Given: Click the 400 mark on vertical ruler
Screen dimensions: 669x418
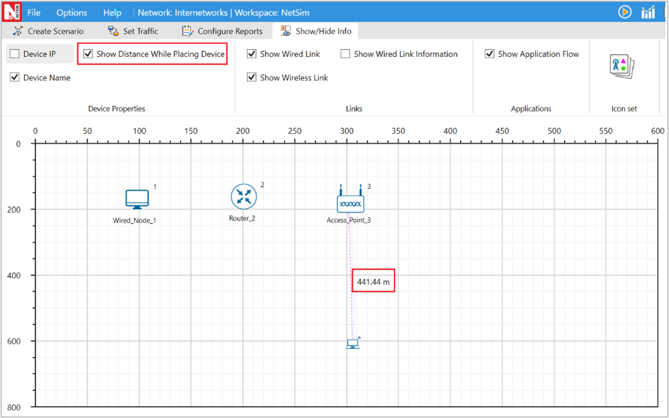Looking at the screenshot, I should pos(14,276).
